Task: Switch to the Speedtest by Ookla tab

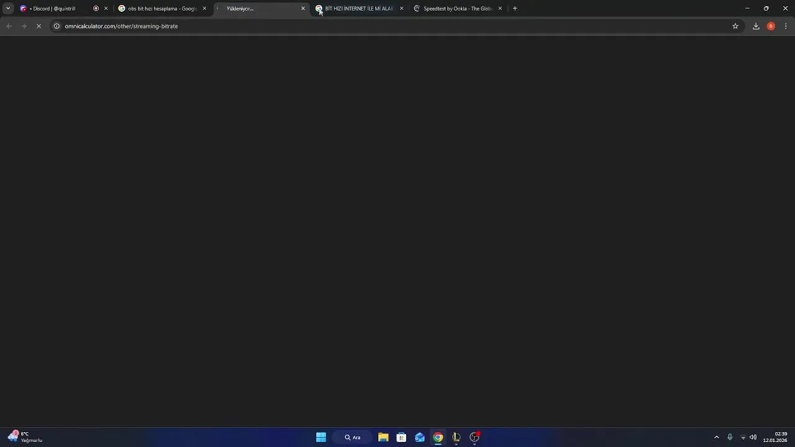Action: pos(457,9)
